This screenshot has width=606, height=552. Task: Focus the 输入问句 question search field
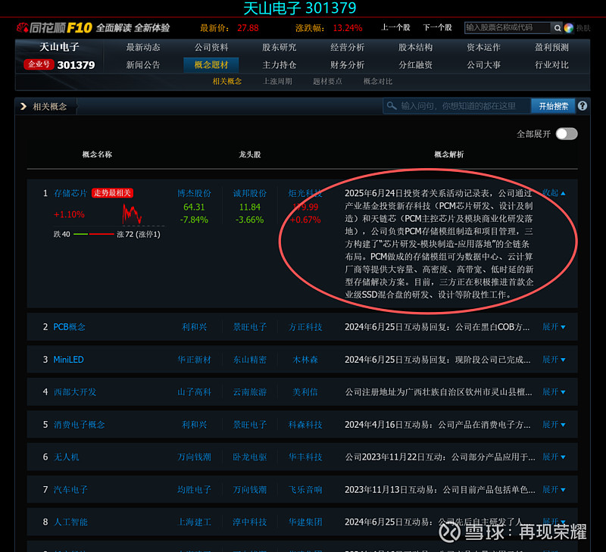(x=457, y=106)
